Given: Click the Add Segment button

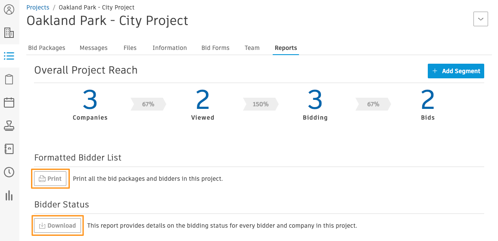Looking at the screenshot, I should click(x=456, y=71).
